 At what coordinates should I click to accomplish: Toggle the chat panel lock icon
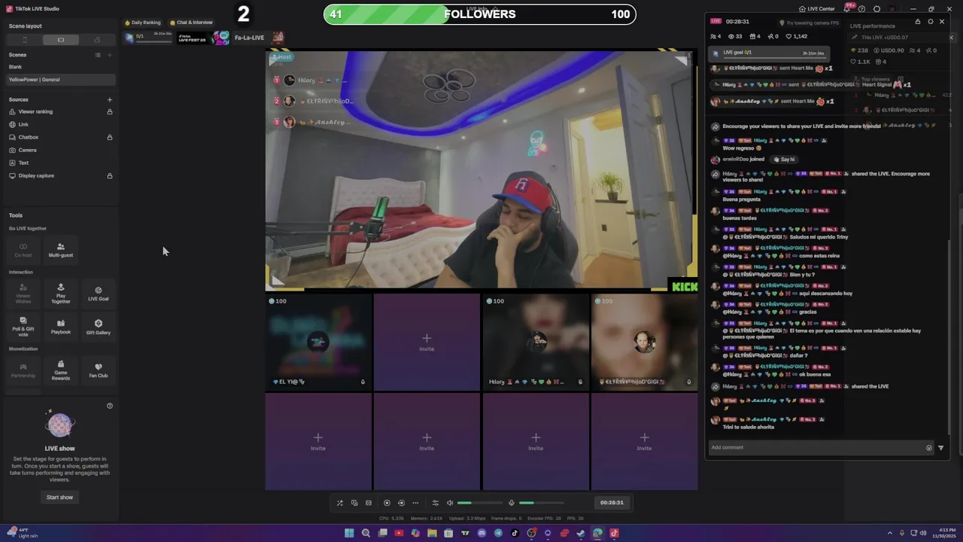[x=918, y=22]
